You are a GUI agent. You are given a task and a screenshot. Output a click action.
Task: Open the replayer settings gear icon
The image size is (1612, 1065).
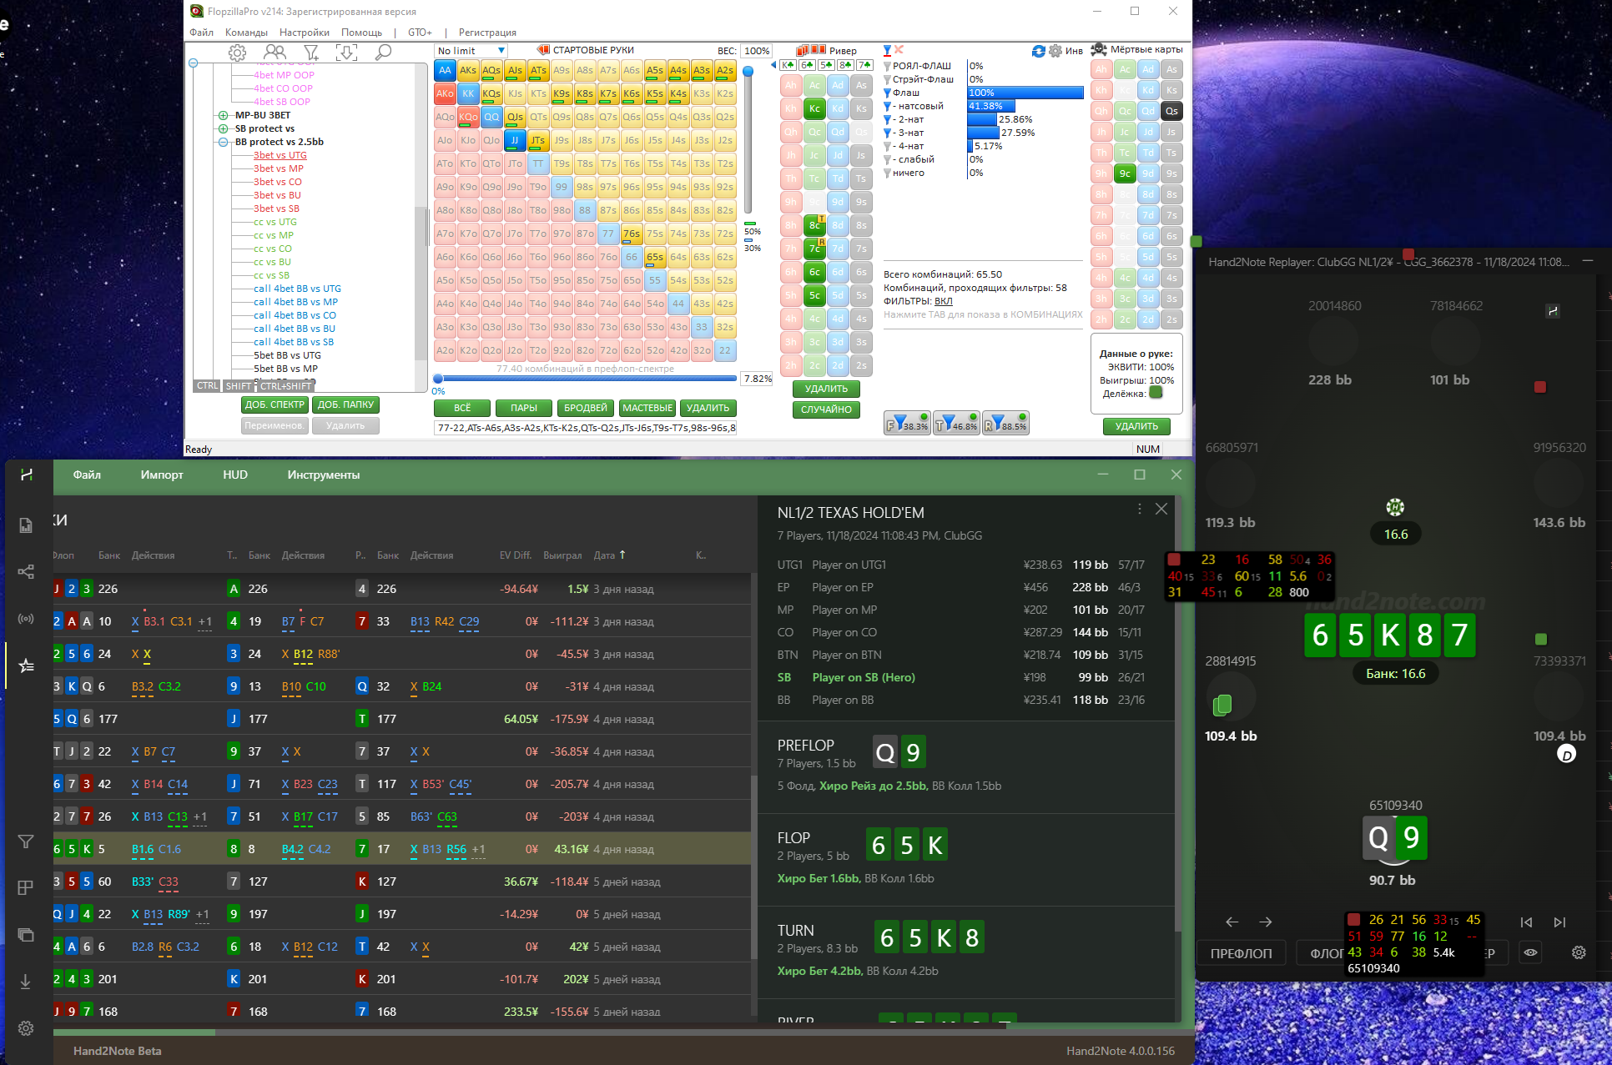tap(1579, 952)
